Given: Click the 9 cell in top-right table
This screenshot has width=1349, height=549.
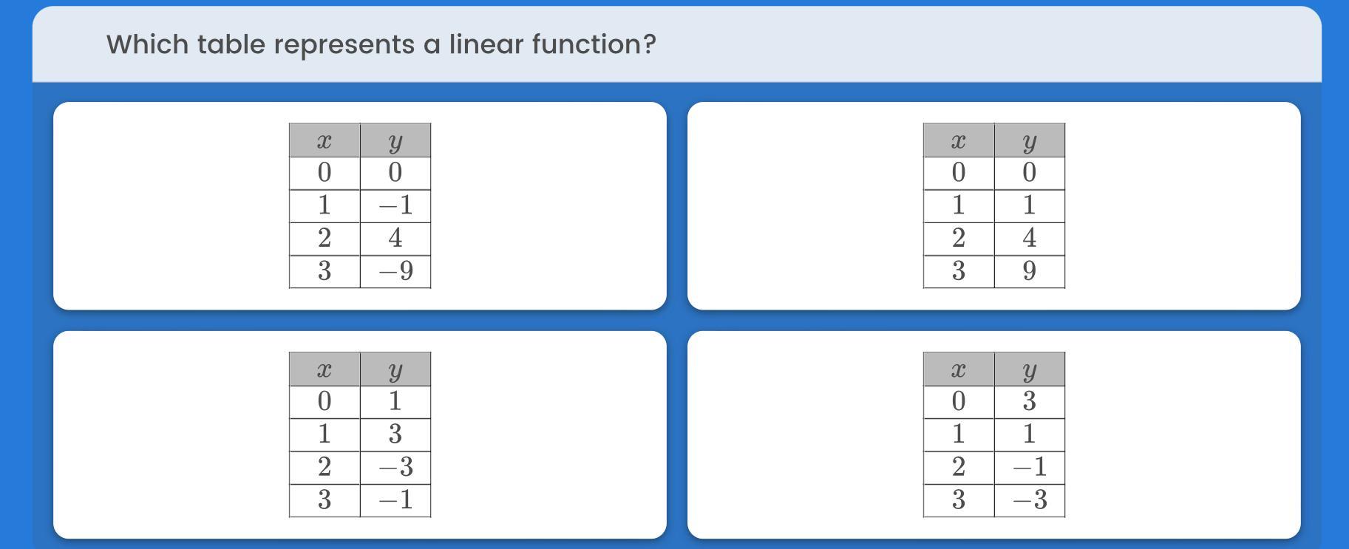Looking at the screenshot, I should (x=1029, y=271).
